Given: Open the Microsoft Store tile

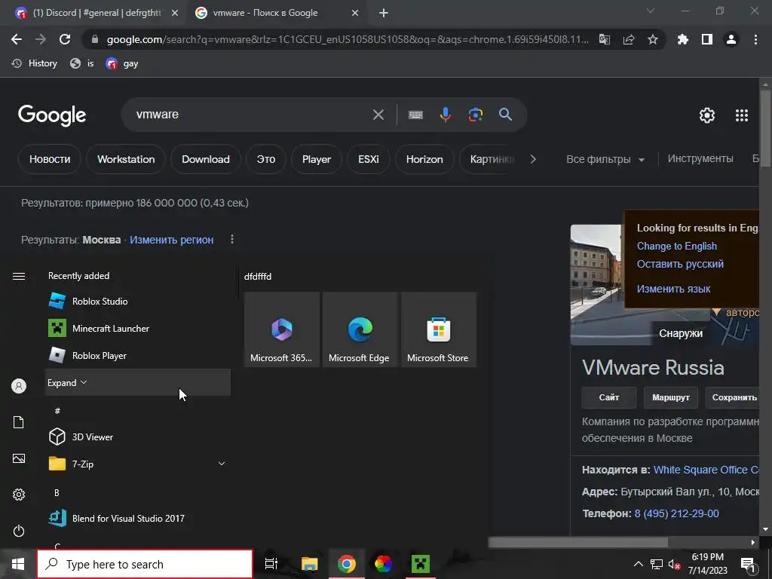Looking at the screenshot, I should tap(438, 329).
